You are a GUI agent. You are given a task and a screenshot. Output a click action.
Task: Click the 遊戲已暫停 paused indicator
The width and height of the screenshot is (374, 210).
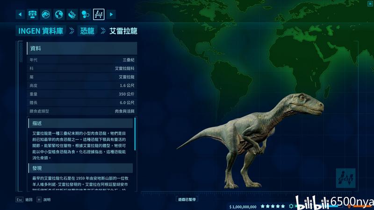point(187,199)
